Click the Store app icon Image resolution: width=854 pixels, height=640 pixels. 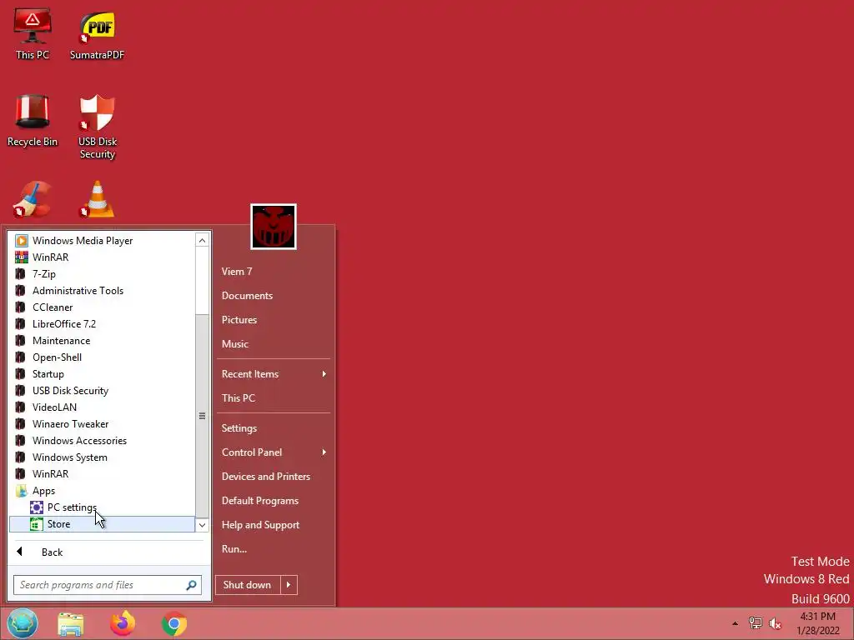click(x=37, y=524)
